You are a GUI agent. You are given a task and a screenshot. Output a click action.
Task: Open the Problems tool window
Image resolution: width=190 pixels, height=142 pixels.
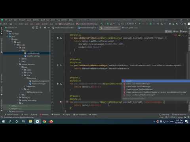44,115
